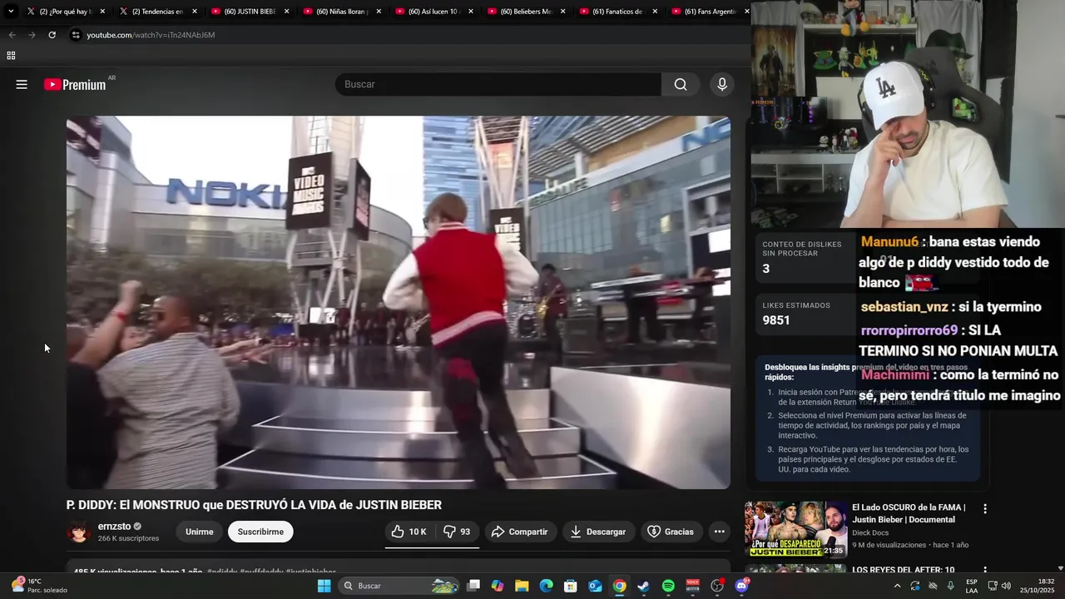
Task: Close the 'Tendencias en' tab
Action: tap(195, 12)
